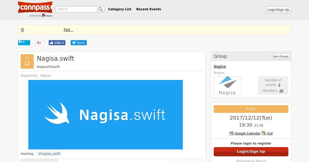Click the header Login/Sign Up button
Screen dimensions: 309x162
pos(278,10)
